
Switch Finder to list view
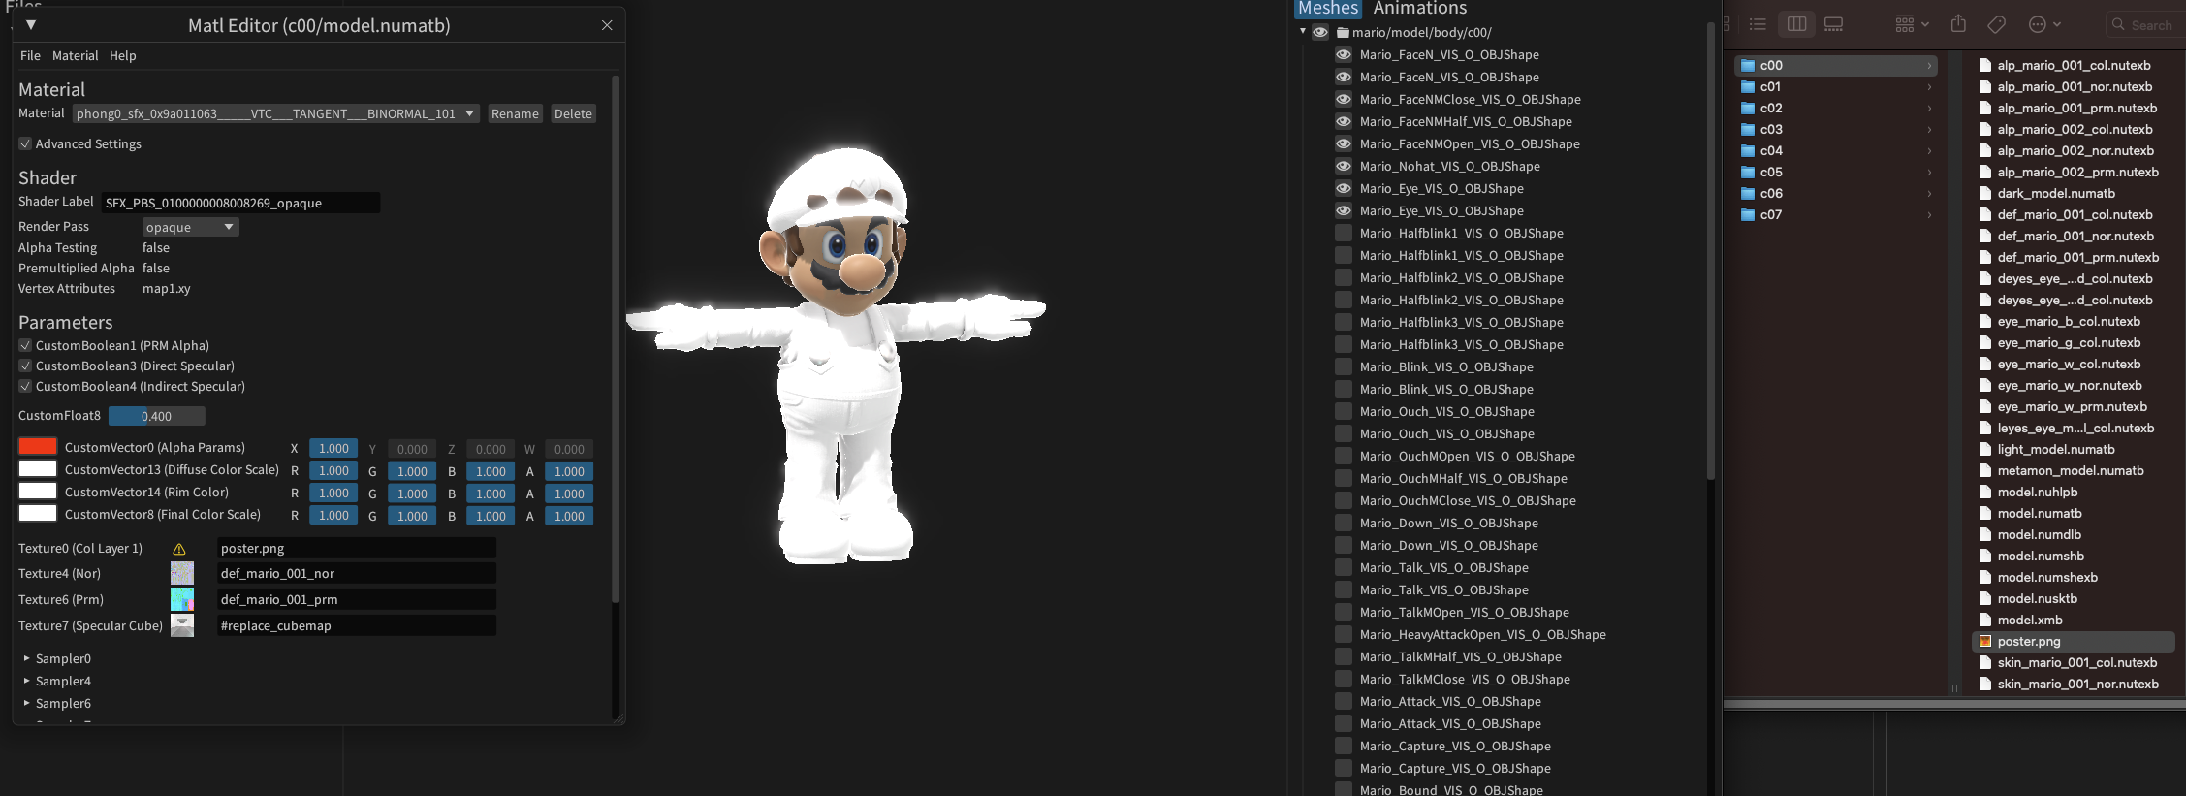pyautogui.click(x=1758, y=24)
